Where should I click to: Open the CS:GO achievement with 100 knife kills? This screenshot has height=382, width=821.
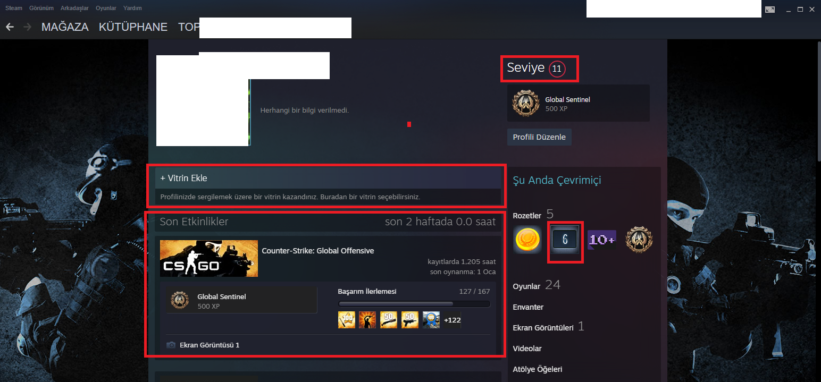tap(346, 319)
